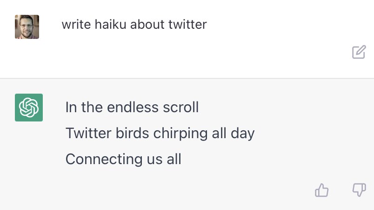Click the word 'twitter' in the user prompt
This screenshot has width=374, height=210.
click(x=187, y=24)
